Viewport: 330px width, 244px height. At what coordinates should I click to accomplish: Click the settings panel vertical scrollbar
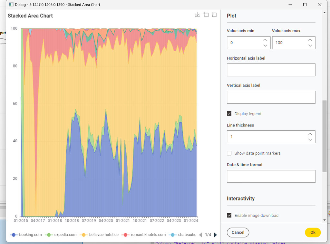[324, 136]
